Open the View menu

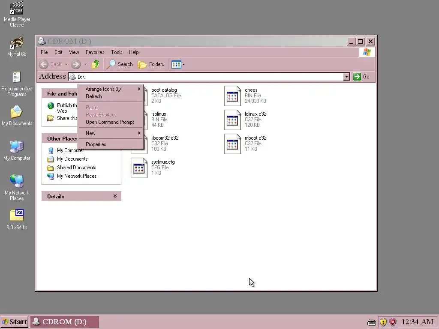(74, 52)
